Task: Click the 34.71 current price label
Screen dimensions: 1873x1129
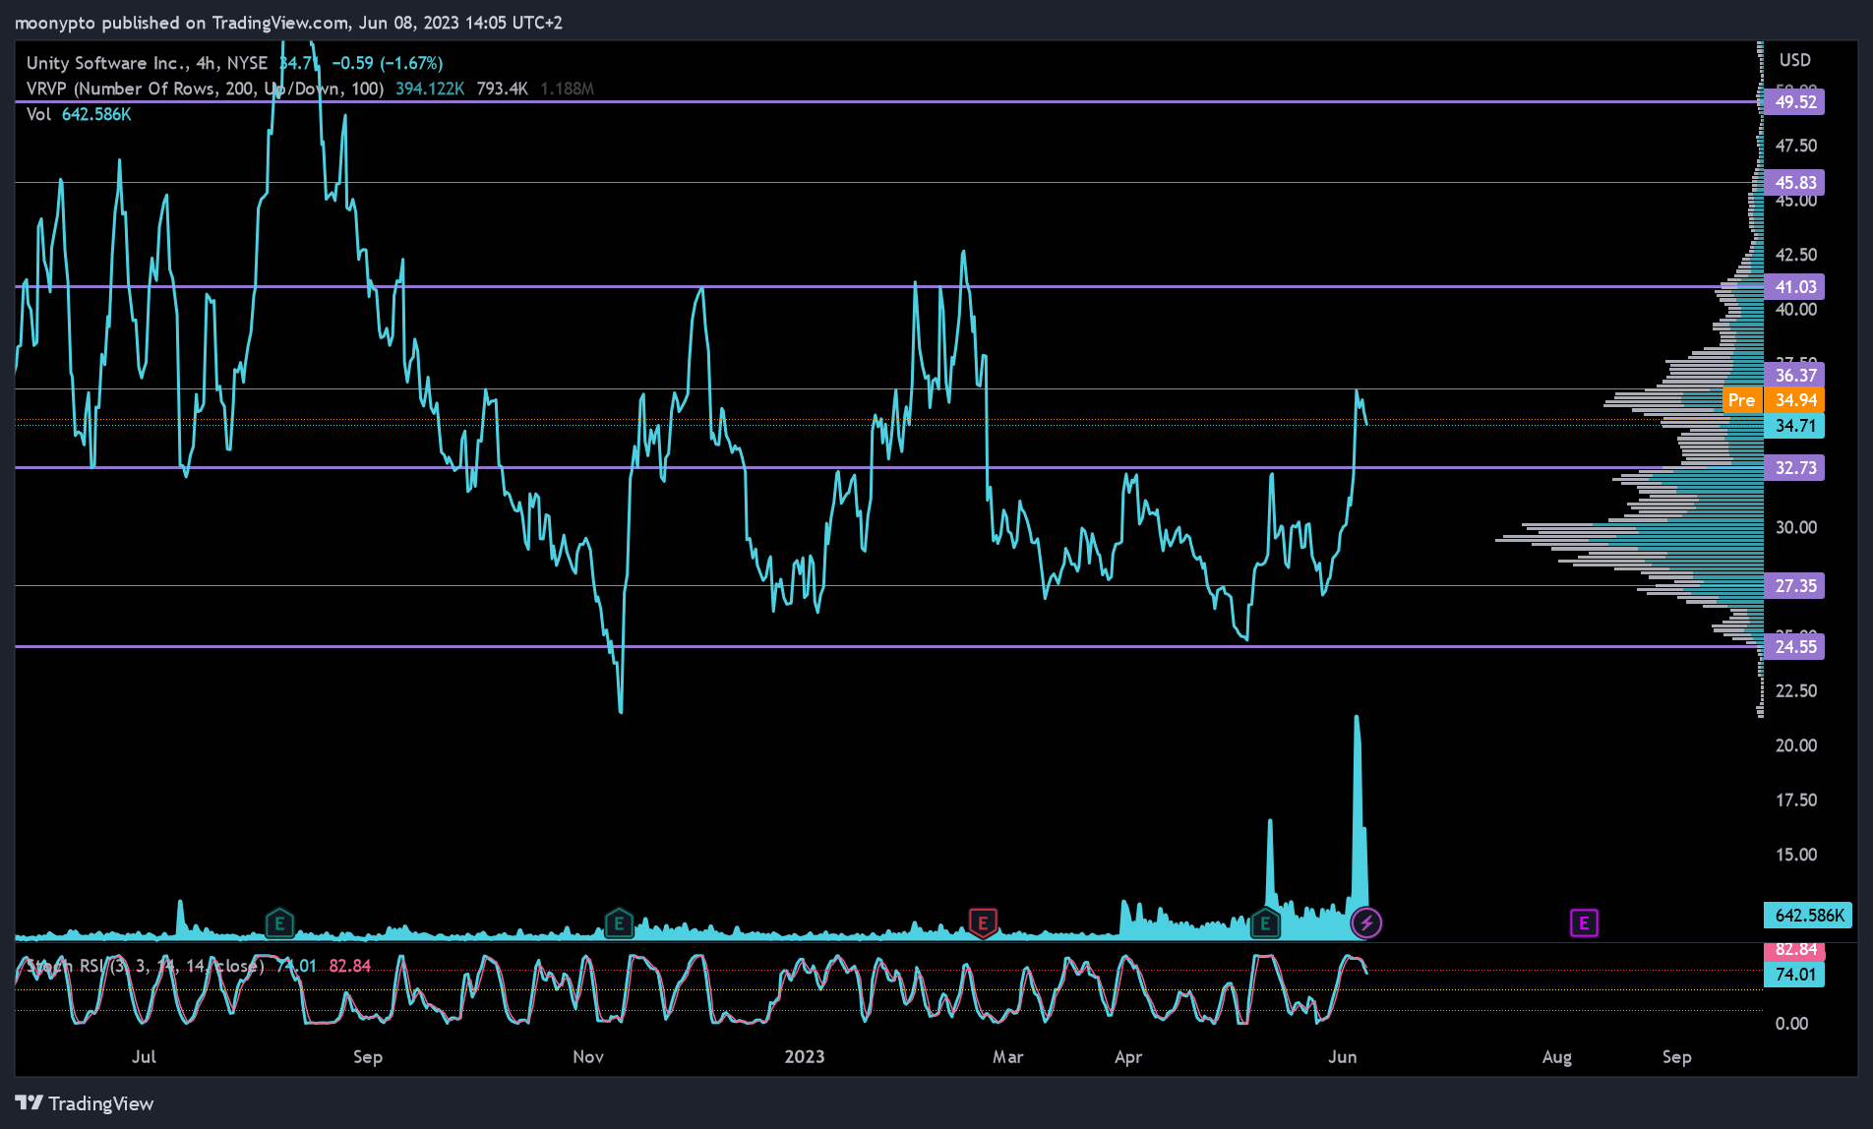Action: pyautogui.click(x=1794, y=426)
